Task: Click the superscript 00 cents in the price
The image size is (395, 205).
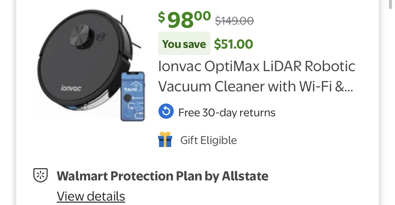Action: [202, 15]
